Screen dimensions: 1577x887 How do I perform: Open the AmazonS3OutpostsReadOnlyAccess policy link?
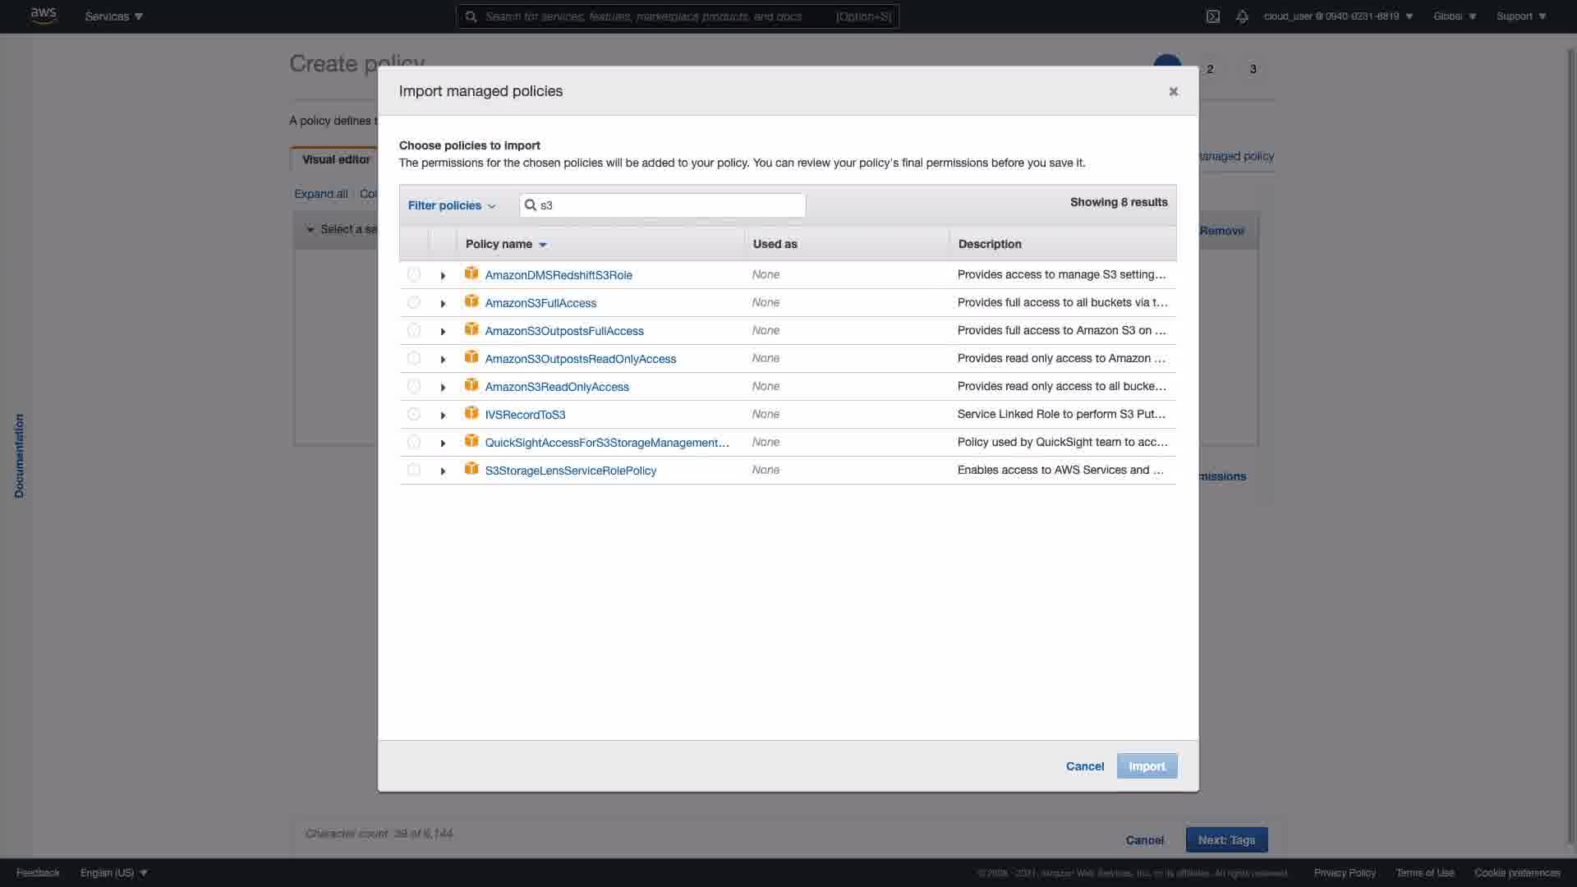coord(580,359)
